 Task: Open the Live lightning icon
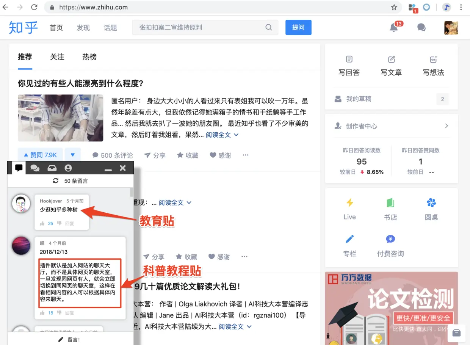pos(349,203)
